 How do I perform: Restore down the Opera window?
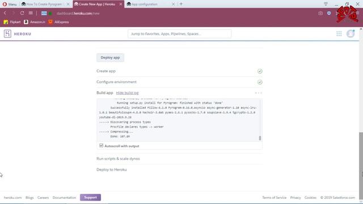pos(347,4)
